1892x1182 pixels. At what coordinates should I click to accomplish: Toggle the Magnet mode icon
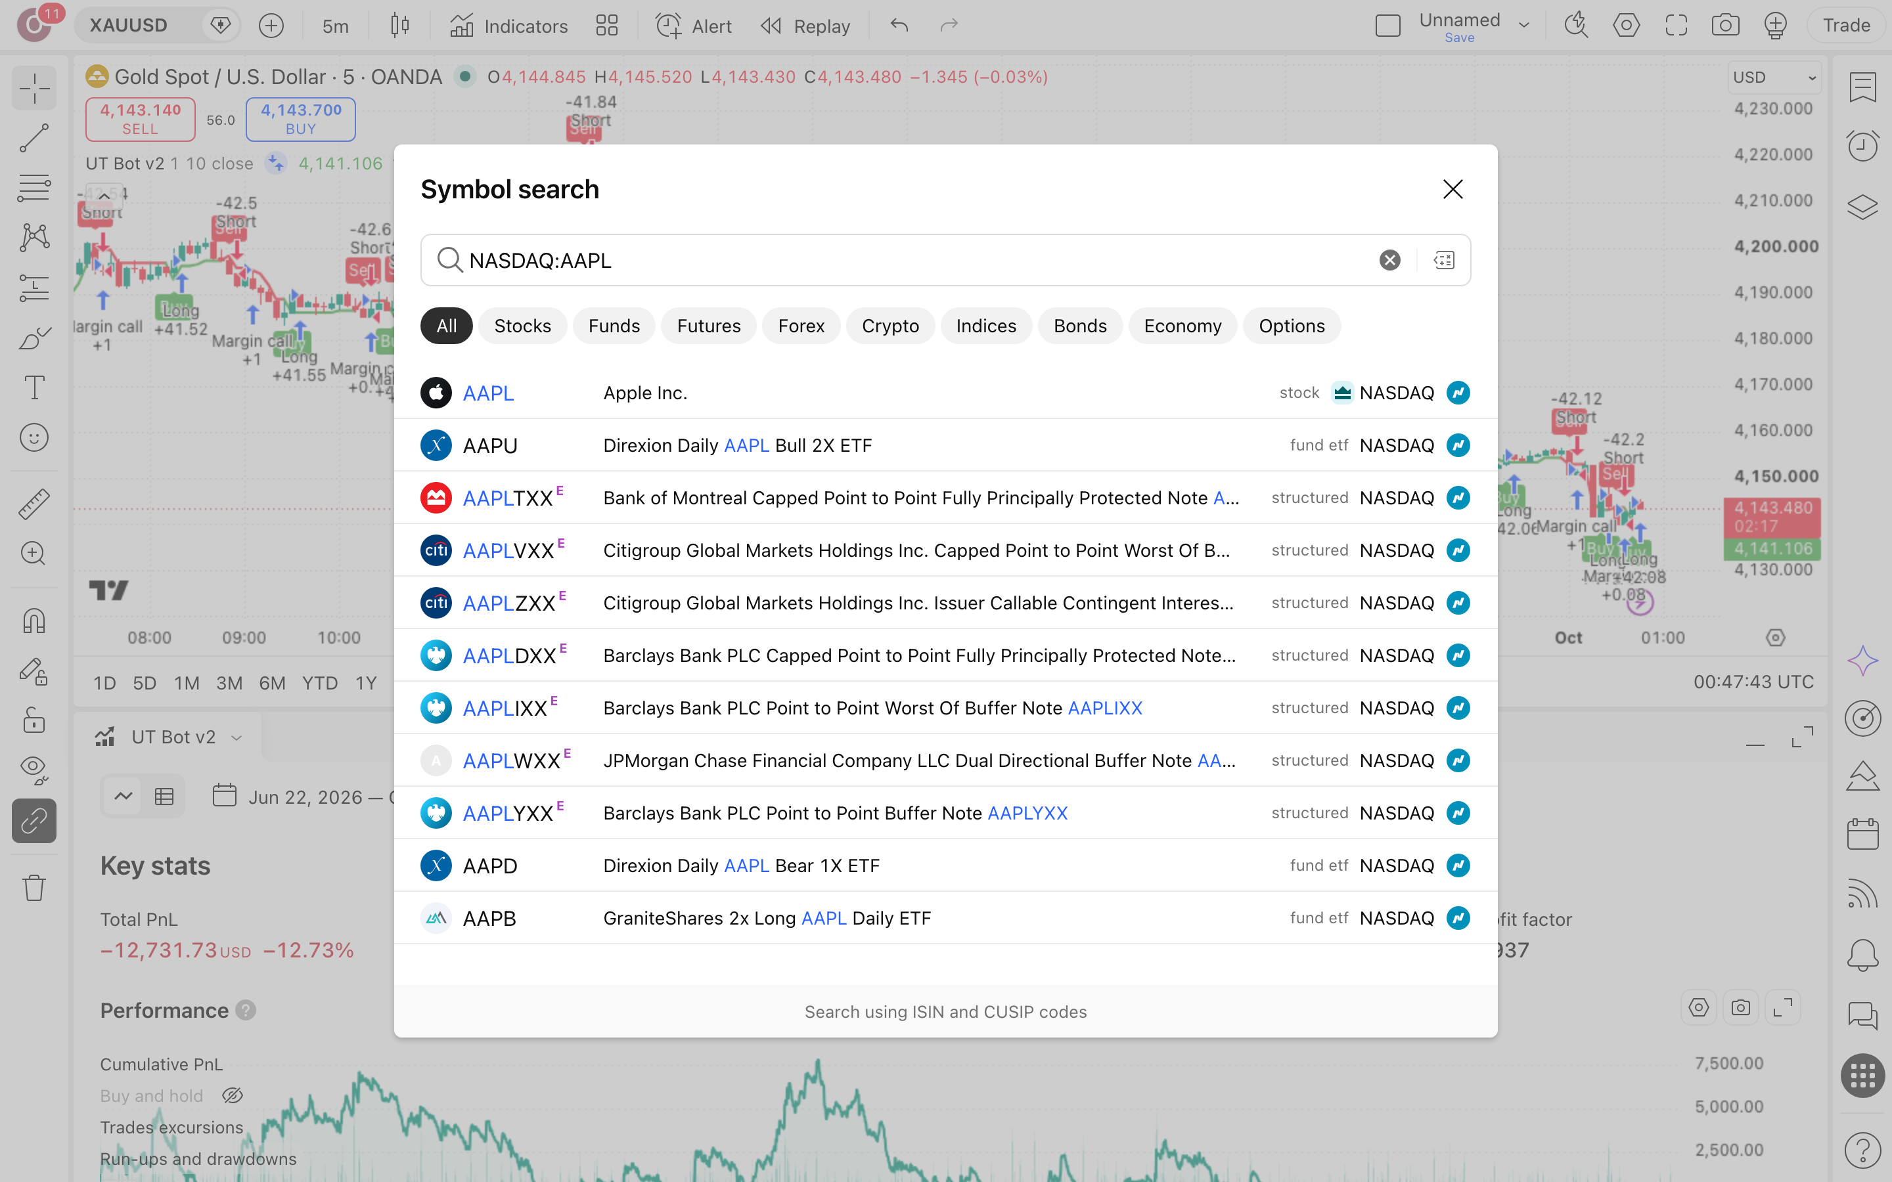(34, 621)
